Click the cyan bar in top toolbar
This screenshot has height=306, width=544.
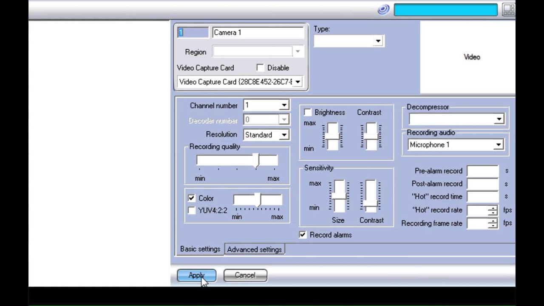pos(445,10)
